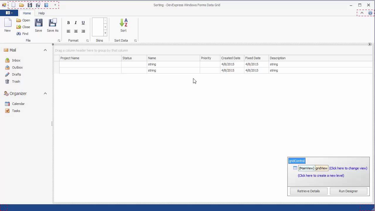This screenshot has height=211, width=375.
Task: Open Sort Data group dialog launcher
Action: coord(135,41)
